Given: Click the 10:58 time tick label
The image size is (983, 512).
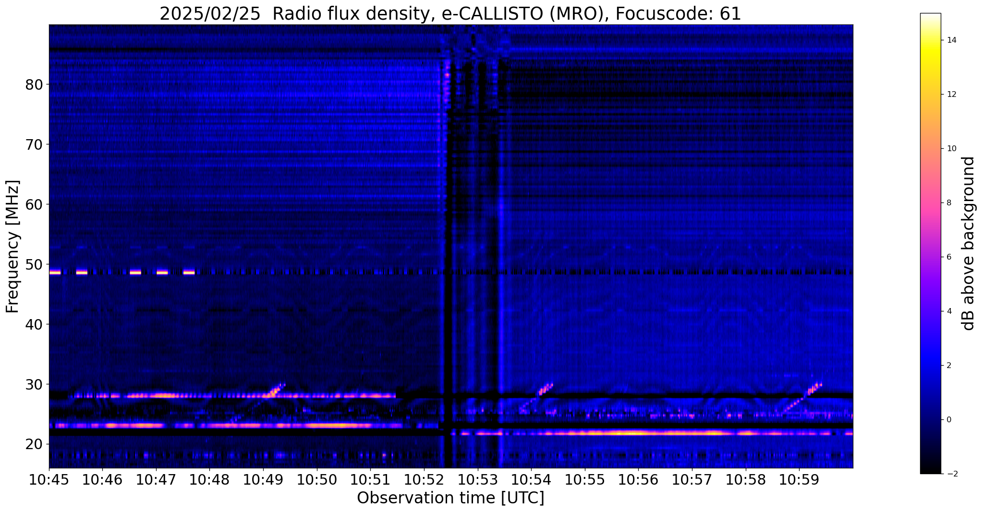Looking at the screenshot, I should click(x=746, y=480).
